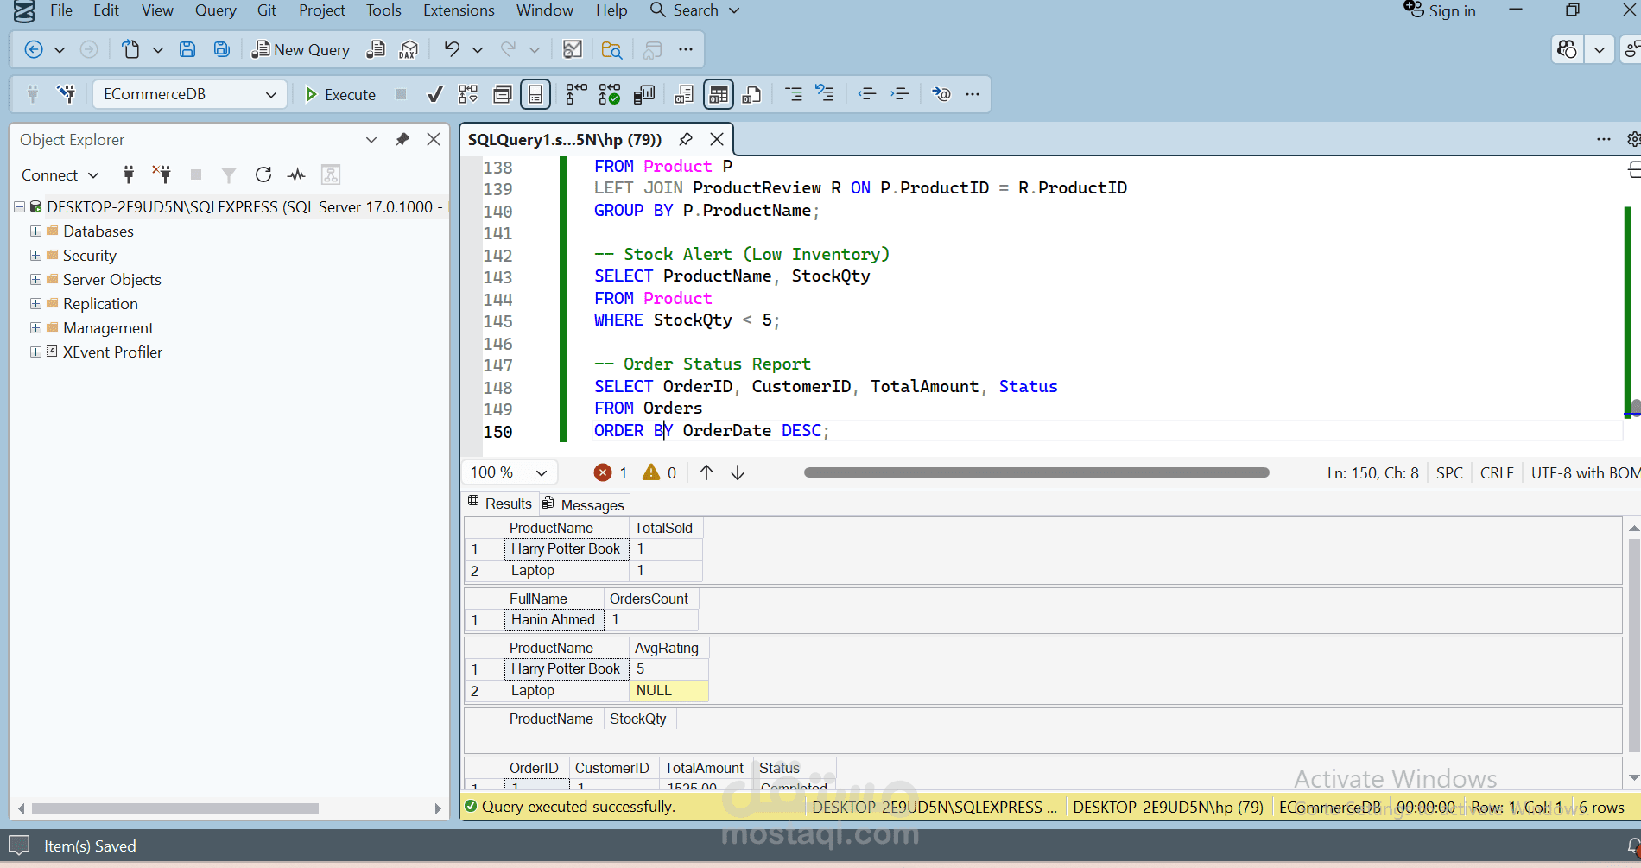Image resolution: width=1641 pixels, height=868 pixels.
Task: Expand the Security node
Action: click(x=35, y=255)
